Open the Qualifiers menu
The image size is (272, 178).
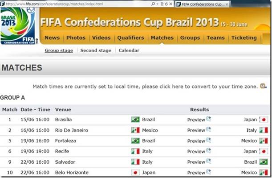[130, 37]
